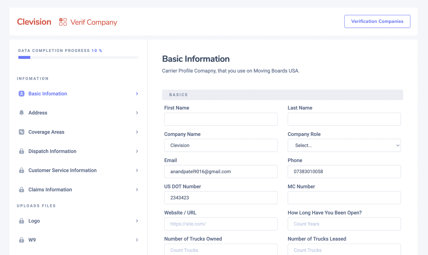428x255 pixels.
Task: Click the Logo lock icon
Action: pyautogui.click(x=22, y=221)
